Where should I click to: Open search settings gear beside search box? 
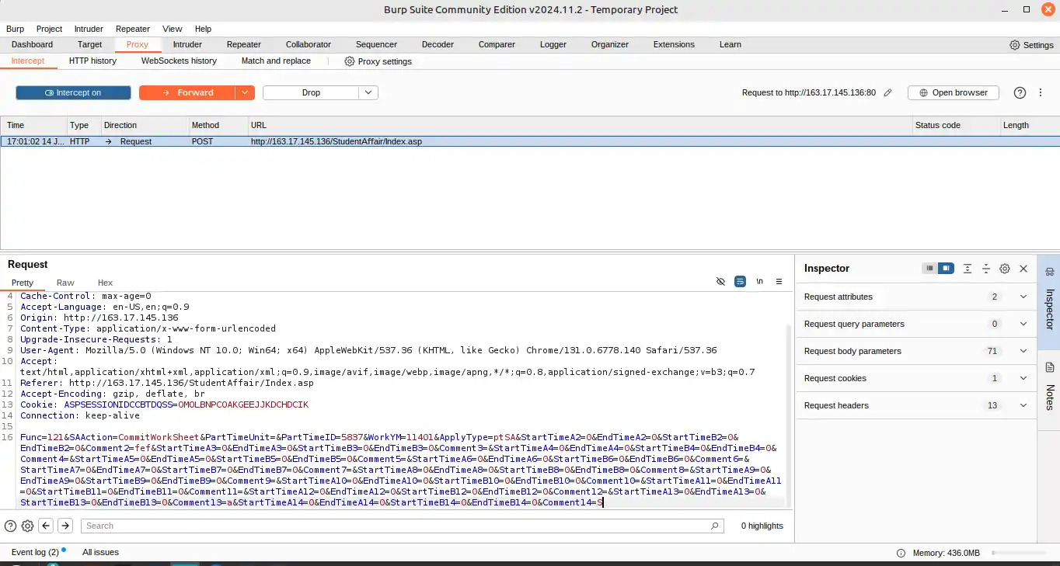(27, 526)
